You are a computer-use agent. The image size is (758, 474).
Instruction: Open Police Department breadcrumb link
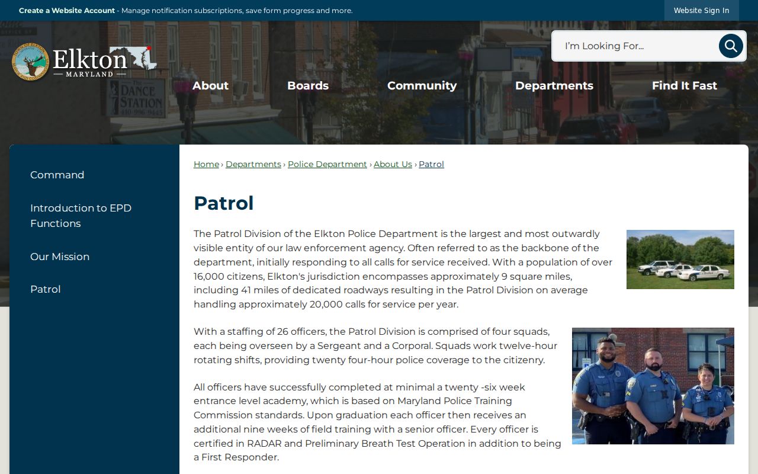[x=327, y=164]
